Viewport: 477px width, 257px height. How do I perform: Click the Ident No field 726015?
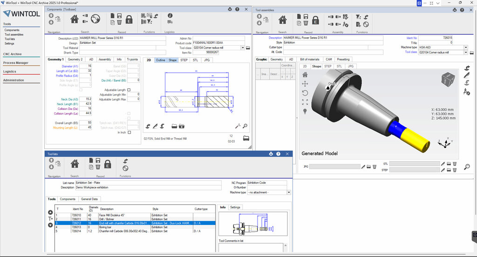tap(436, 38)
